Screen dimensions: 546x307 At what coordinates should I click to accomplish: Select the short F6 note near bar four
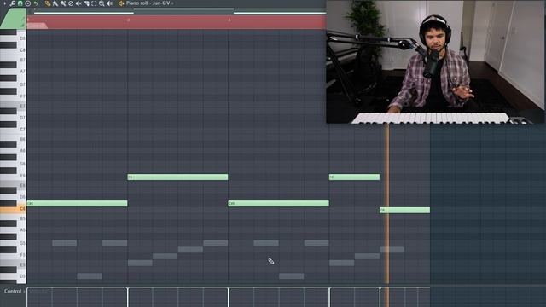[x=354, y=177]
